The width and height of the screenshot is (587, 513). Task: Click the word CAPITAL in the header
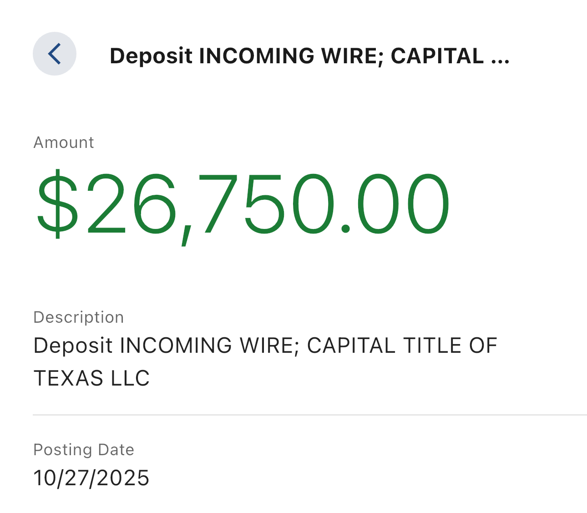click(x=437, y=56)
